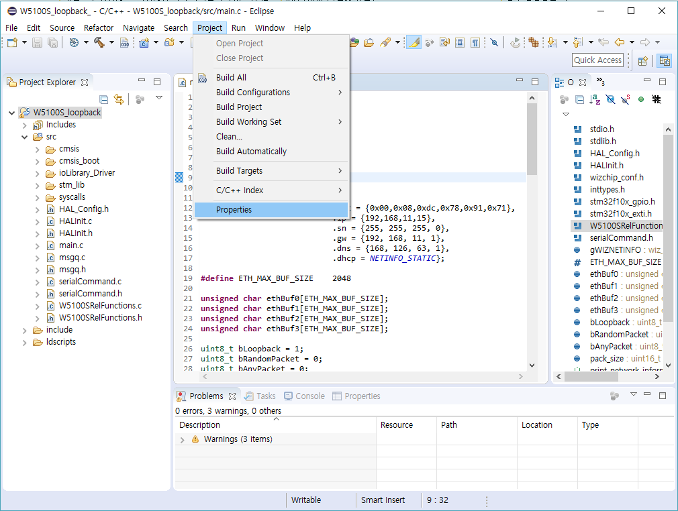The image size is (678, 511).
Task: Open Project Explorer View Menu triangle
Action: coord(159,98)
